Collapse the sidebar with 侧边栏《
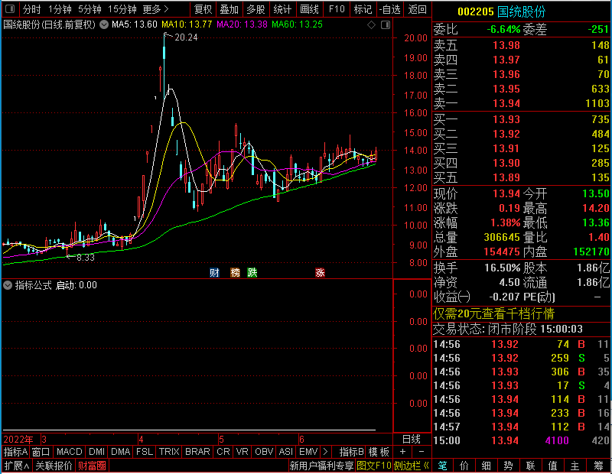Screen dimensions: 612x474 click(x=412, y=466)
